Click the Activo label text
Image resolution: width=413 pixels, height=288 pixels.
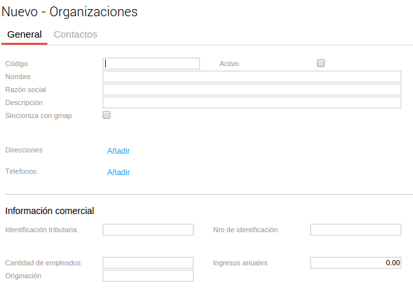click(x=229, y=64)
